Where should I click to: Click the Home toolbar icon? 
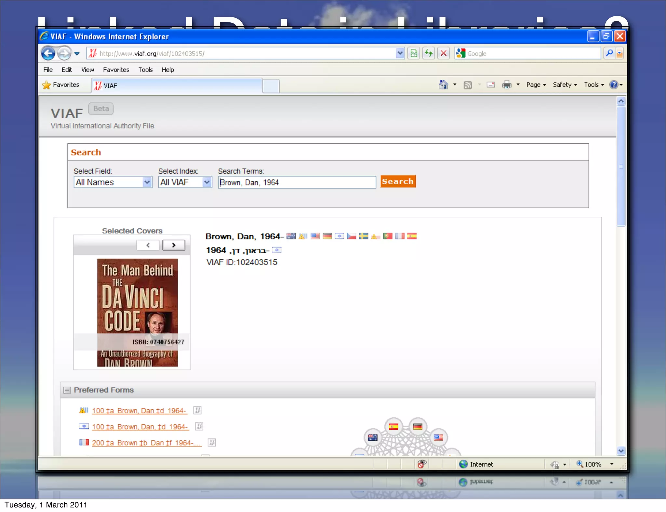pyautogui.click(x=443, y=85)
